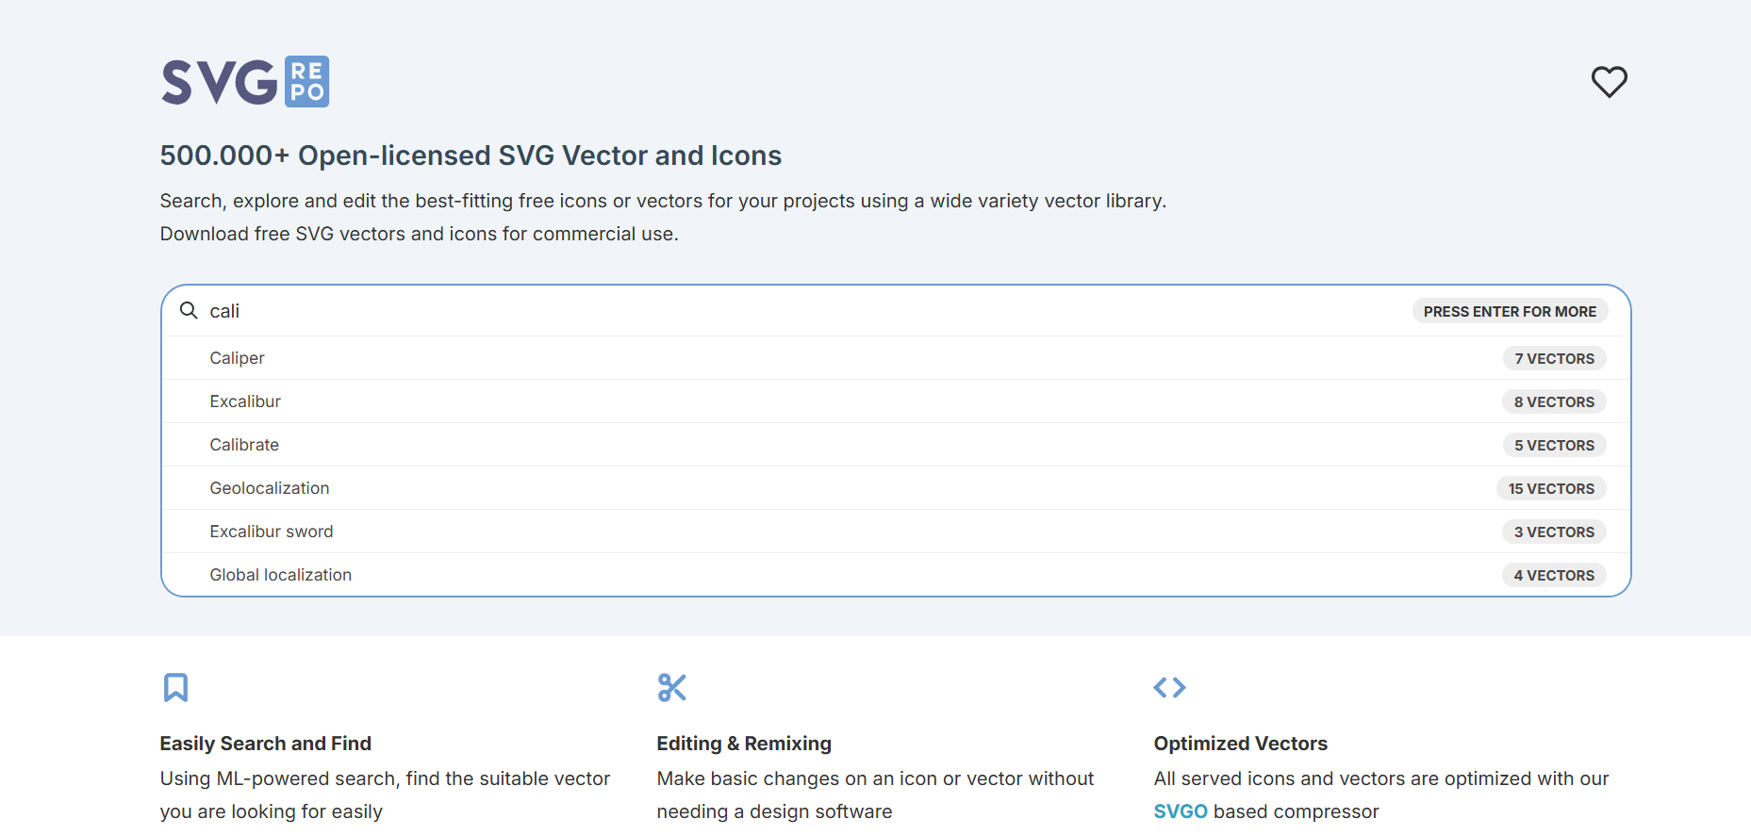Select the Global localization suggestion
The image size is (1751, 835).
pyautogui.click(x=280, y=575)
